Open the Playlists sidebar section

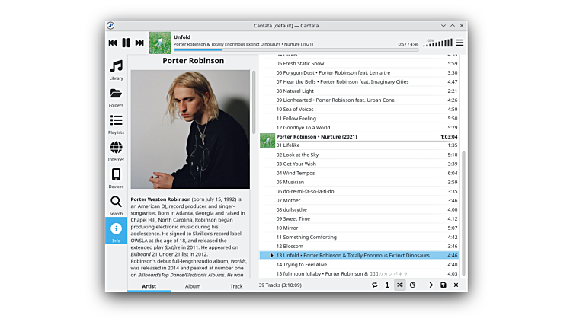[116, 124]
